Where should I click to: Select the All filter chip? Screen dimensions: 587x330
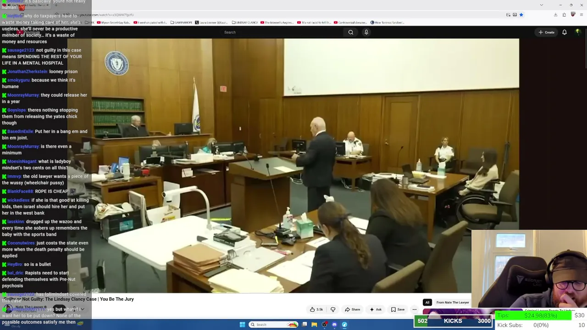pos(427,302)
